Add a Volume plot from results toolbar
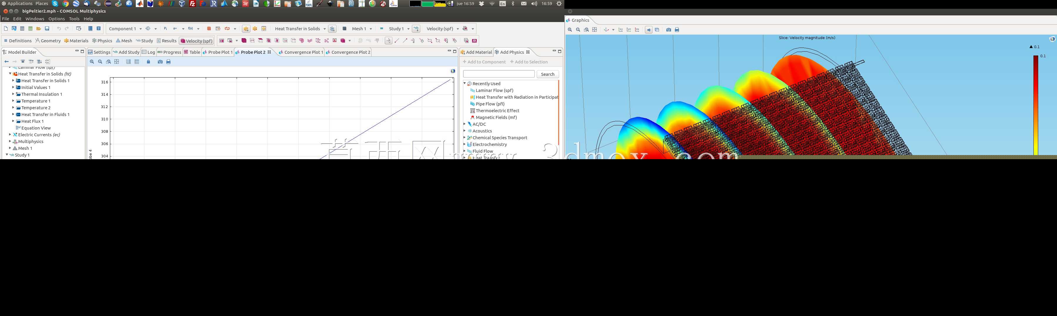 pyautogui.click(x=244, y=41)
